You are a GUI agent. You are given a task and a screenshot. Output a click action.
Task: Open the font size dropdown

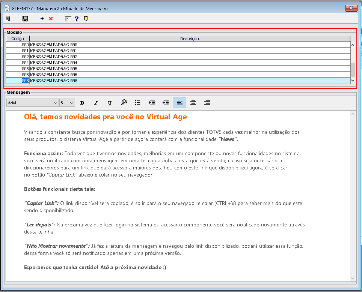(x=67, y=103)
